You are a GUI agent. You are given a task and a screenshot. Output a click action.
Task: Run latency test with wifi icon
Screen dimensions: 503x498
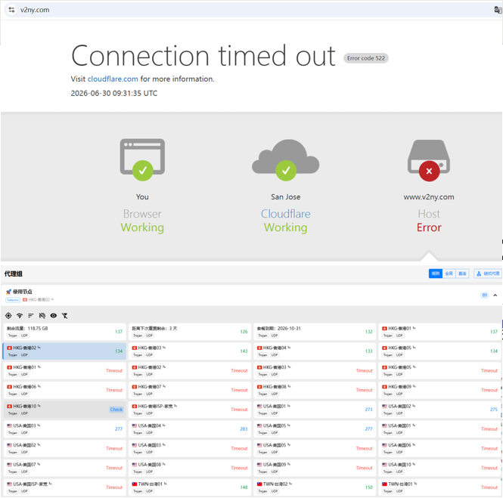[20, 316]
